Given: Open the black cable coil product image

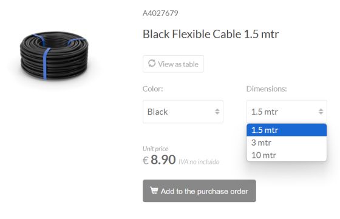Looking at the screenshot, I should click(x=54, y=55).
